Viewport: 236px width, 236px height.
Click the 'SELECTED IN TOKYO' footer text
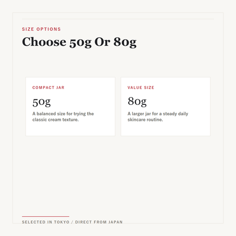(x=45, y=222)
